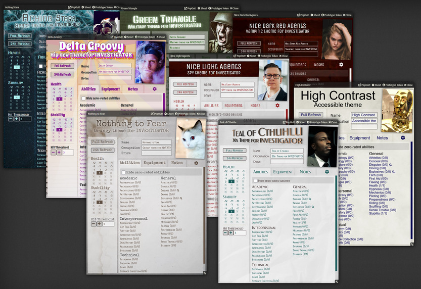Viewport: 421px width, 289px height.
Task: Click Full Refresh in Teal of Cthulhu
Action: (x=235, y=151)
